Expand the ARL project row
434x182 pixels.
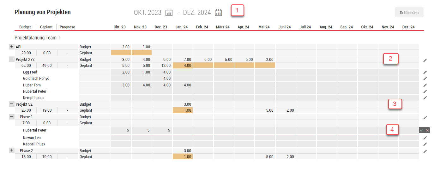pos(12,47)
